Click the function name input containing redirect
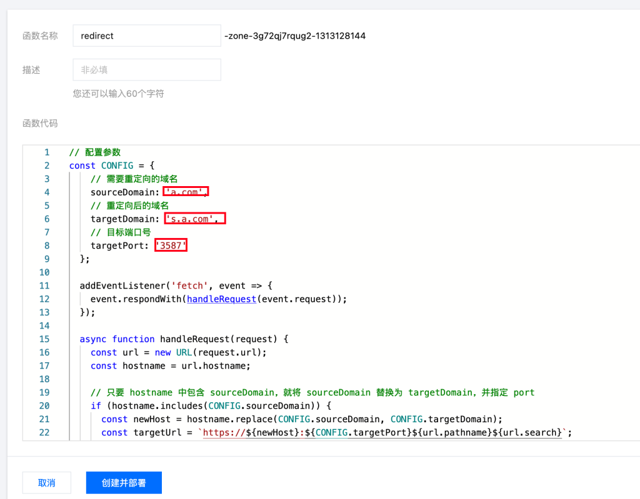 pyautogui.click(x=146, y=36)
